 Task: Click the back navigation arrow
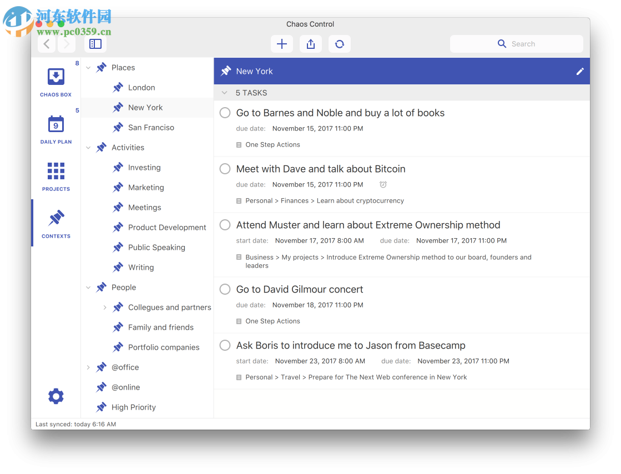(x=47, y=43)
